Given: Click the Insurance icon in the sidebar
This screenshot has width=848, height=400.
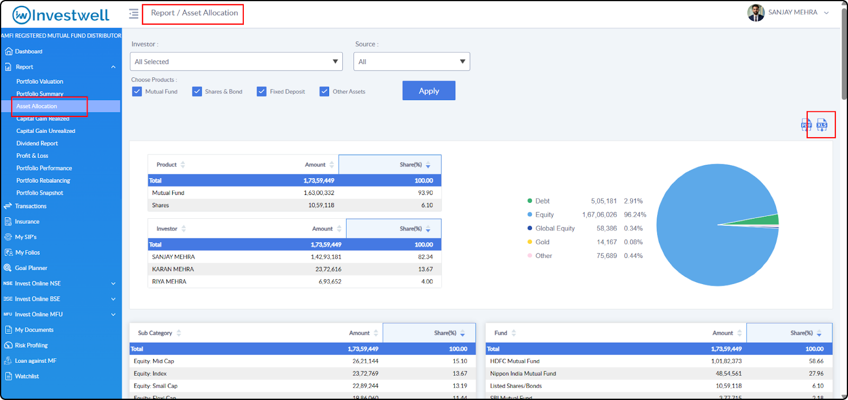Looking at the screenshot, I should [8, 221].
